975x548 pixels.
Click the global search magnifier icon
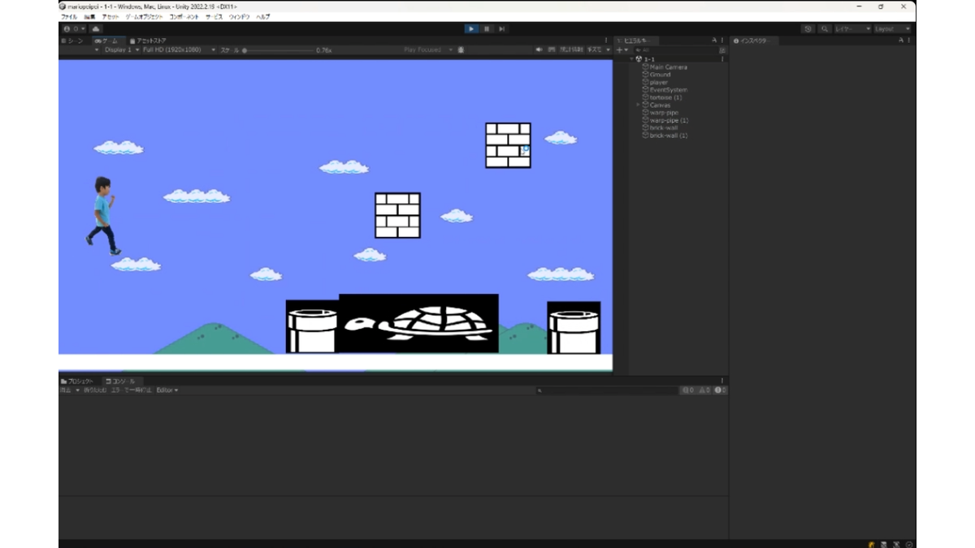(825, 28)
